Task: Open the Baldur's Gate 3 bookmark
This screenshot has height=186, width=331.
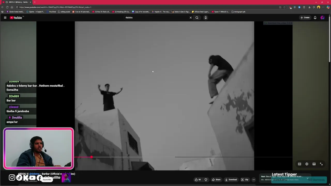Action: click(x=181, y=12)
